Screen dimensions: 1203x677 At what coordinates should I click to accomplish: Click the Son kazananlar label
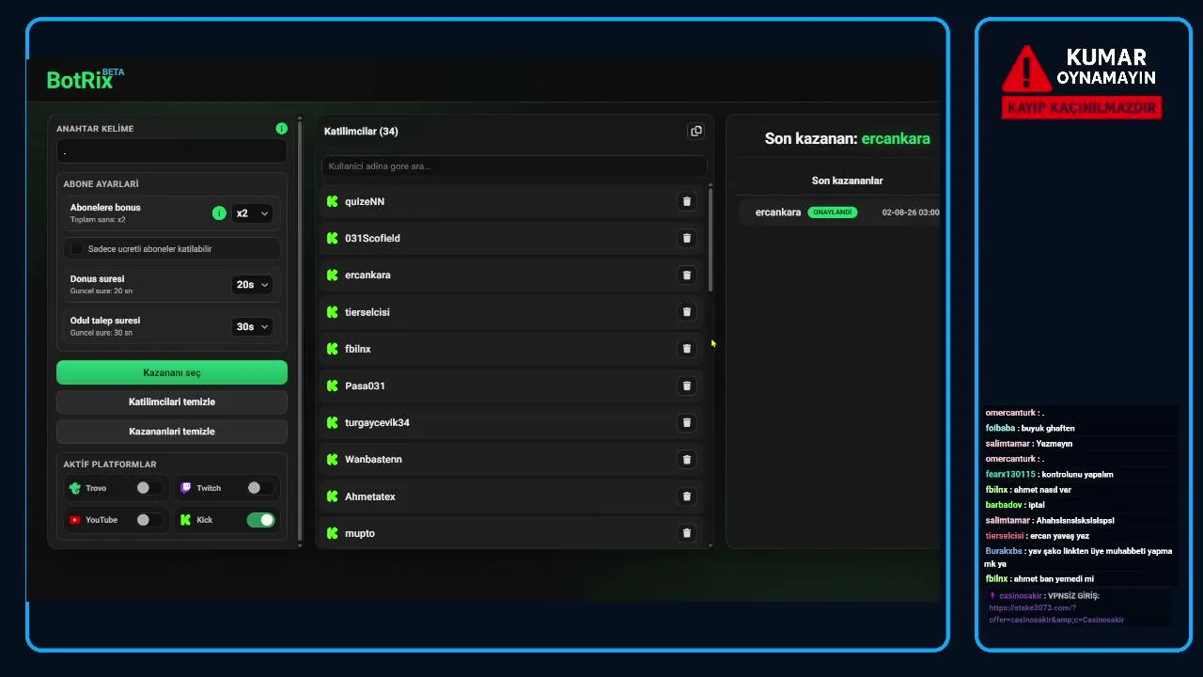[847, 181]
